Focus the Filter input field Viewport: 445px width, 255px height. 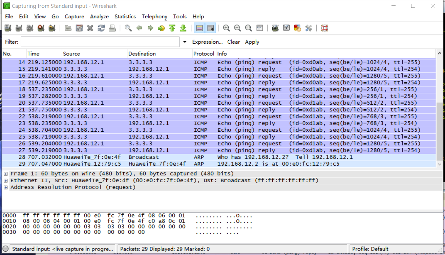click(x=100, y=42)
